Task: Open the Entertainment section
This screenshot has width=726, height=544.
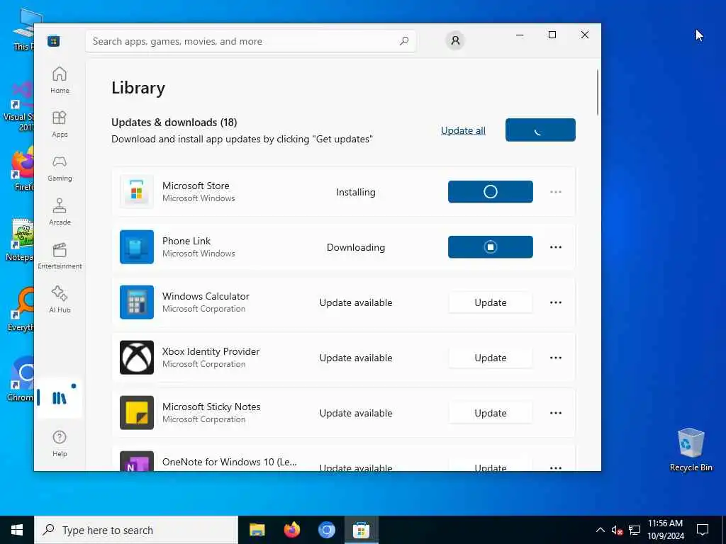Action: tap(60, 256)
